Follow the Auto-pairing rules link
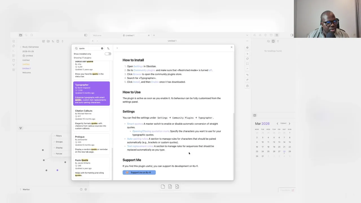This screenshot has height=203, width=361. point(137,139)
